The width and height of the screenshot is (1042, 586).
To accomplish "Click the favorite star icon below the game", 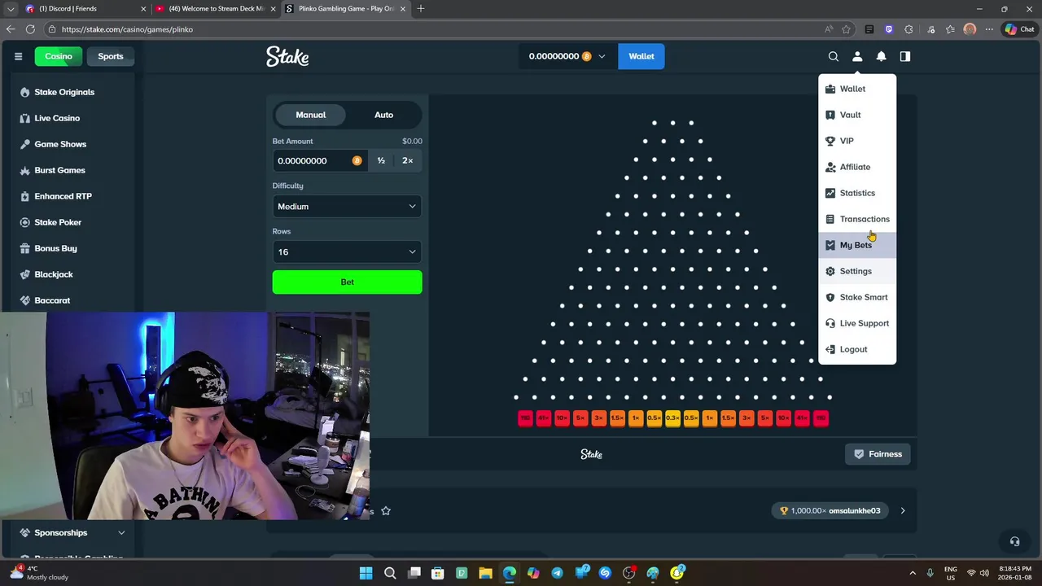I will click(386, 511).
